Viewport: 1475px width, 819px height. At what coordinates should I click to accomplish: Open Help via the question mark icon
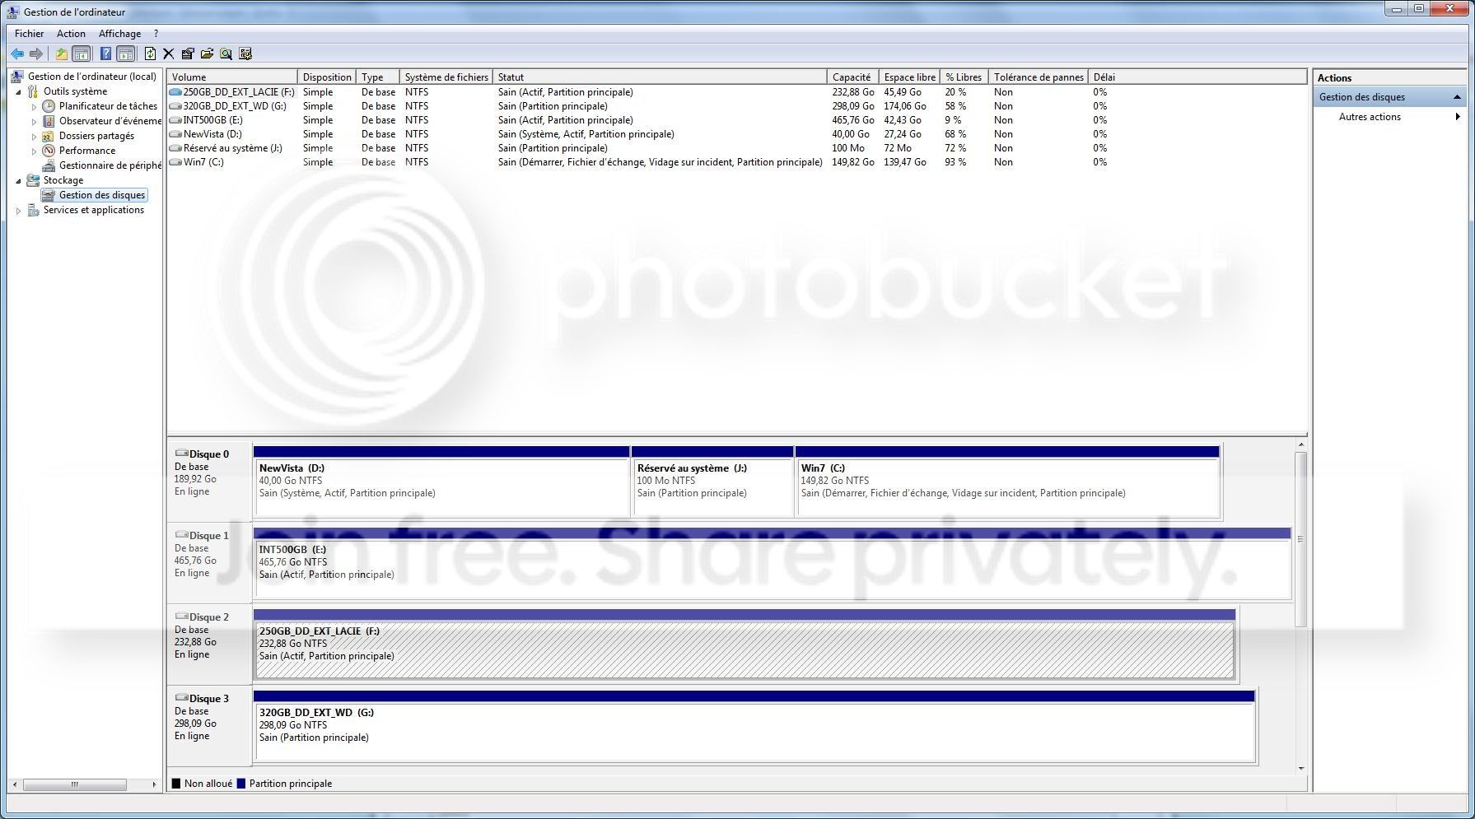coord(105,54)
